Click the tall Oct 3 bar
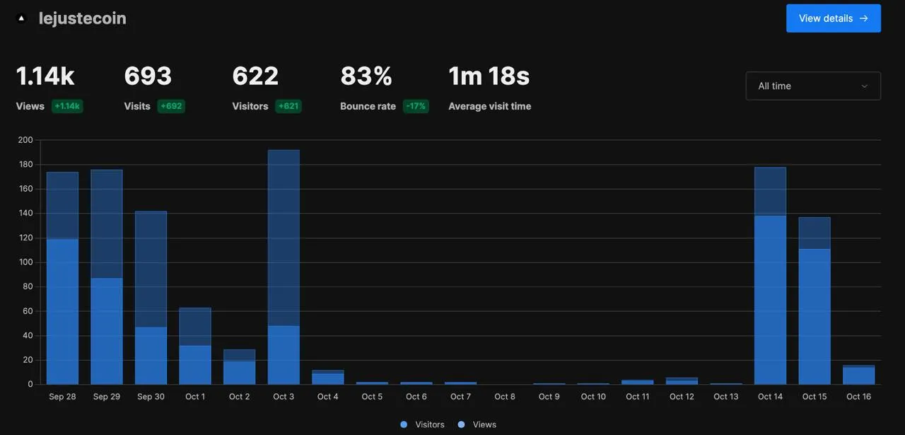Screen dimensions: 905x435 [284, 267]
